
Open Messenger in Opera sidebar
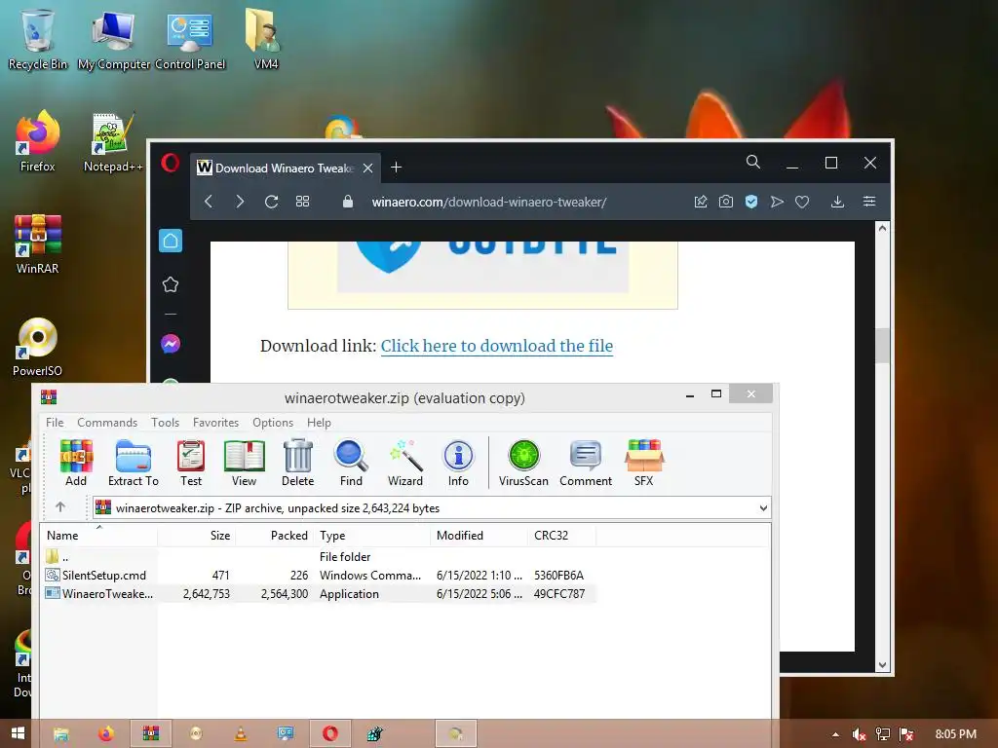point(171,344)
